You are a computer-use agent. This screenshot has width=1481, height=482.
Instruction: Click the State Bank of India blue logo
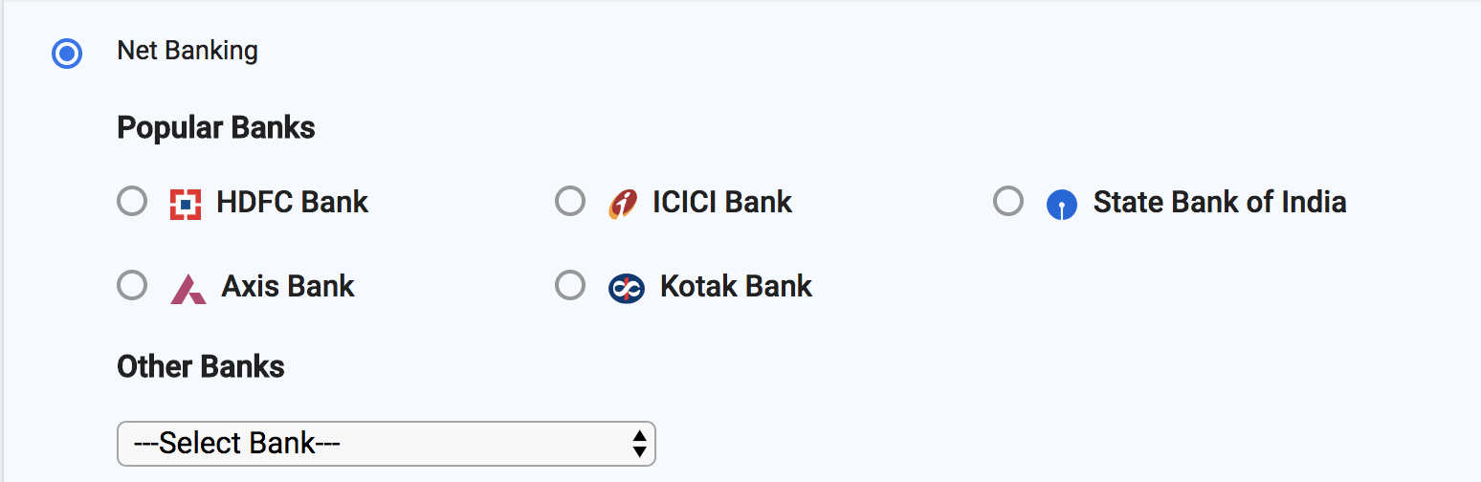[1062, 205]
